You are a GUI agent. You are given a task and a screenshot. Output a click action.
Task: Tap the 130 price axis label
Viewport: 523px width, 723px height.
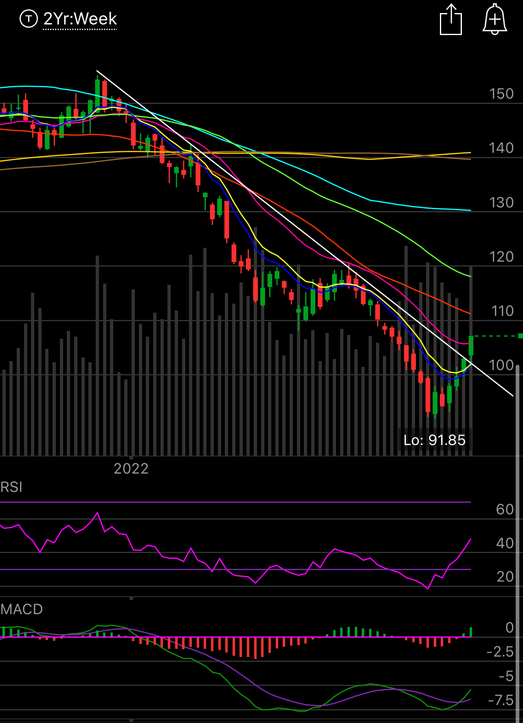point(501,203)
